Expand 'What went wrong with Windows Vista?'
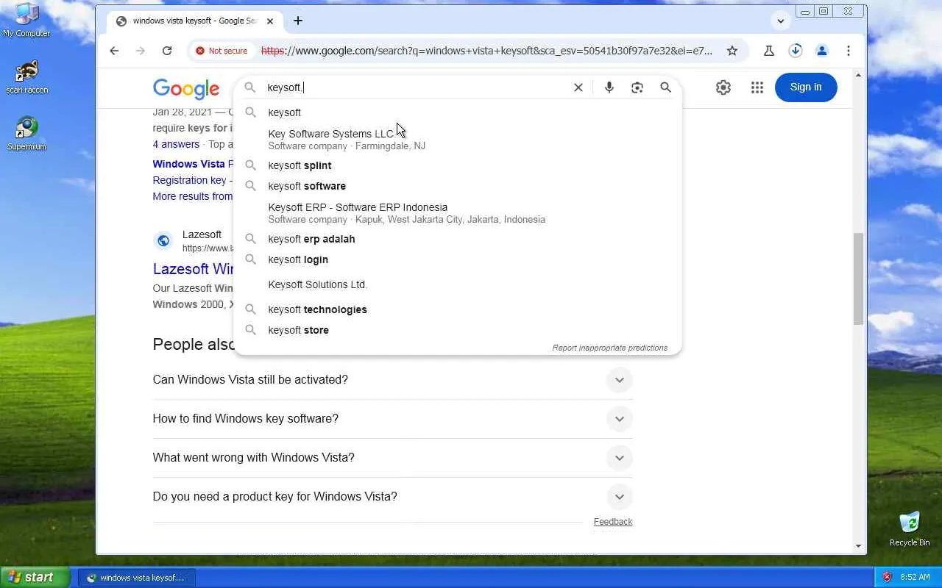 click(x=392, y=458)
